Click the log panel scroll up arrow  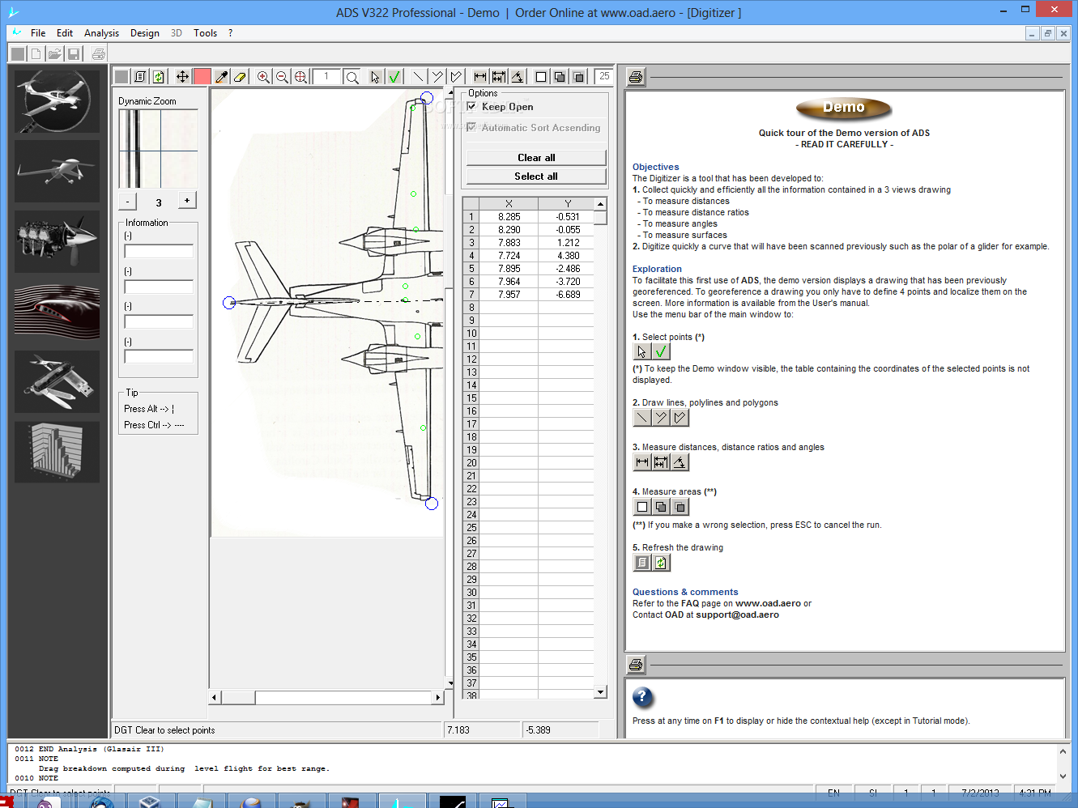click(x=1063, y=752)
